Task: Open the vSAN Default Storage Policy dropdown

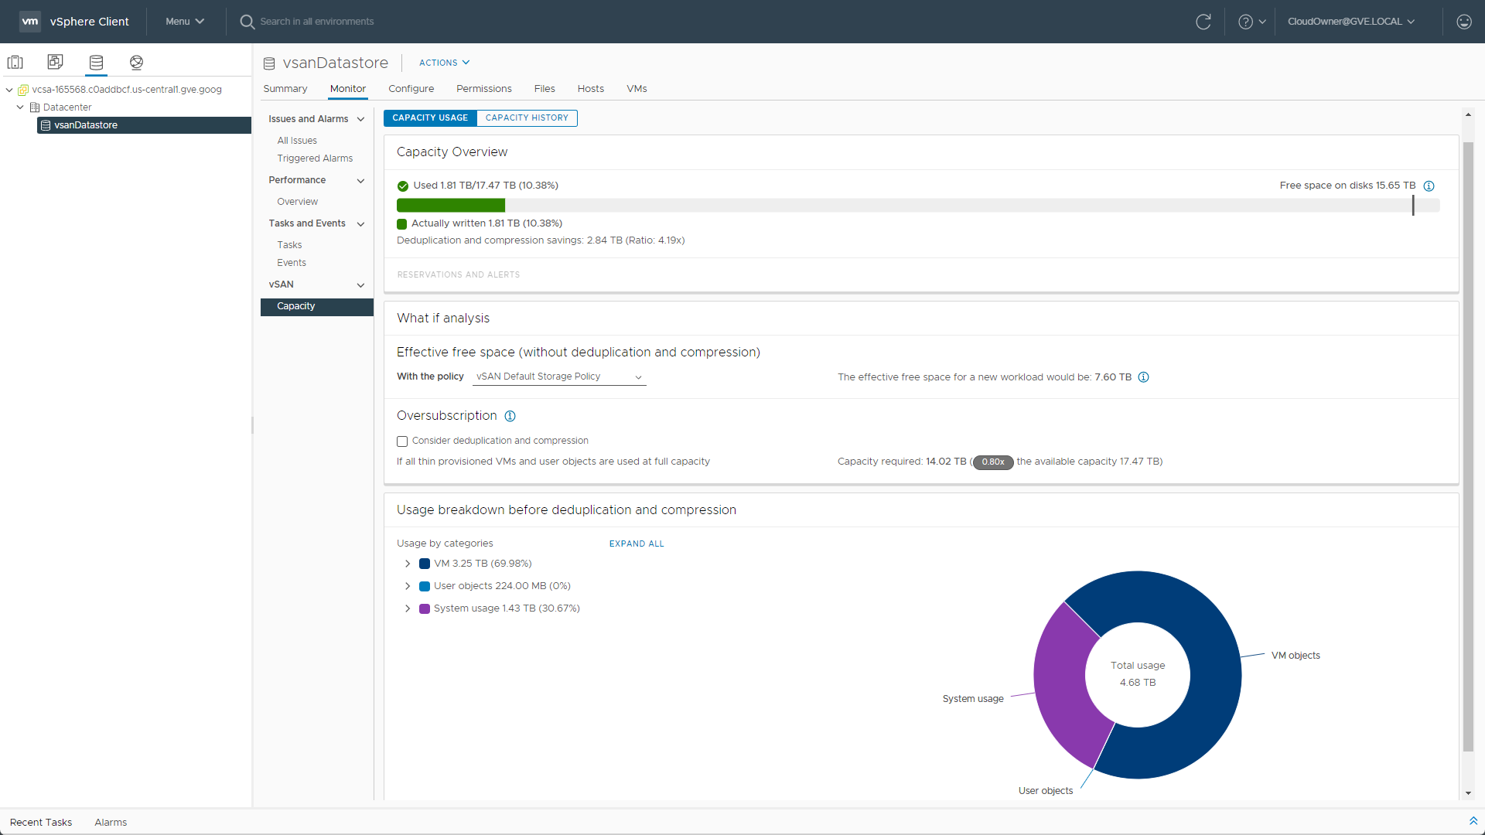Action: tap(559, 377)
